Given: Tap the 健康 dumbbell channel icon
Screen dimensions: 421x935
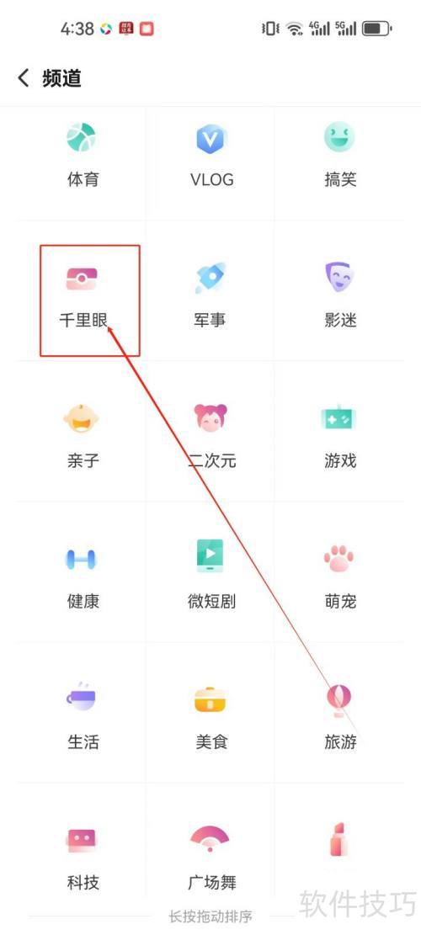Looking at the screenshot, I should 82,559.
